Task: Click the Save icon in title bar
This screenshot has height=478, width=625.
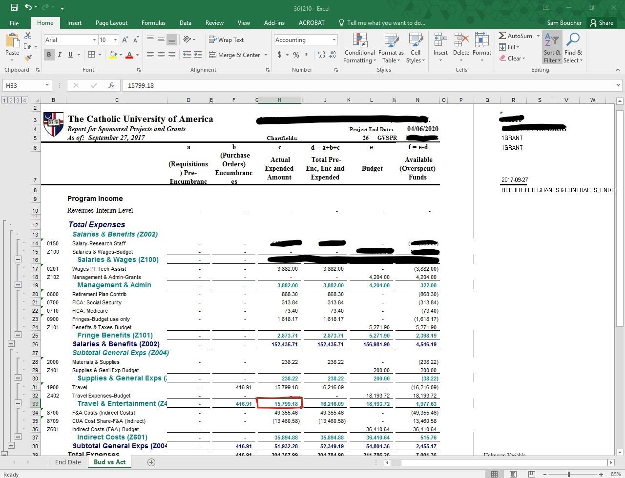Action: pos(14,8)
